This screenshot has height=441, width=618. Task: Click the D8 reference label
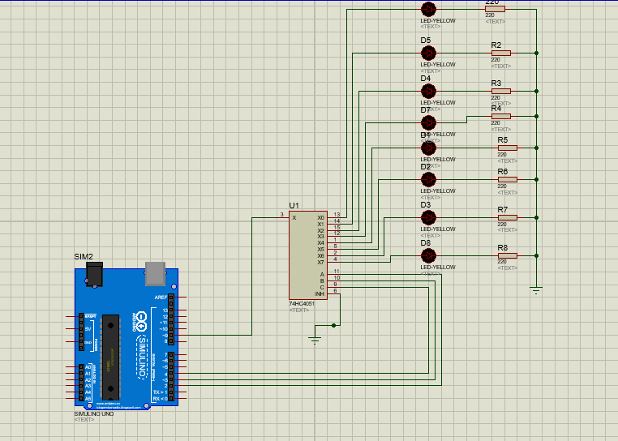tap(426, 242)
